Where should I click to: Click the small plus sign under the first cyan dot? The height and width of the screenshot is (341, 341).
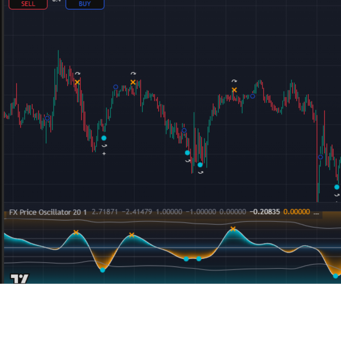104,153
